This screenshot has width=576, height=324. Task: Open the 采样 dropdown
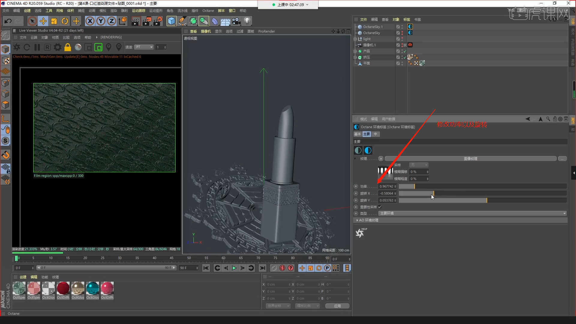(x=419, y=165)
